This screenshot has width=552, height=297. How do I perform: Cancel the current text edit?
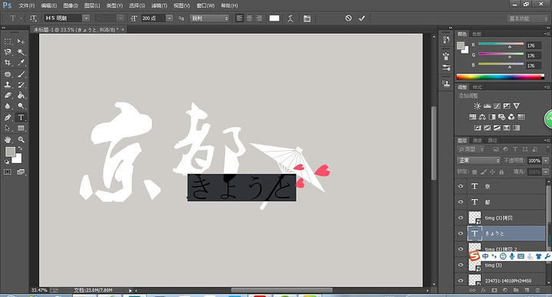point(349,18)
